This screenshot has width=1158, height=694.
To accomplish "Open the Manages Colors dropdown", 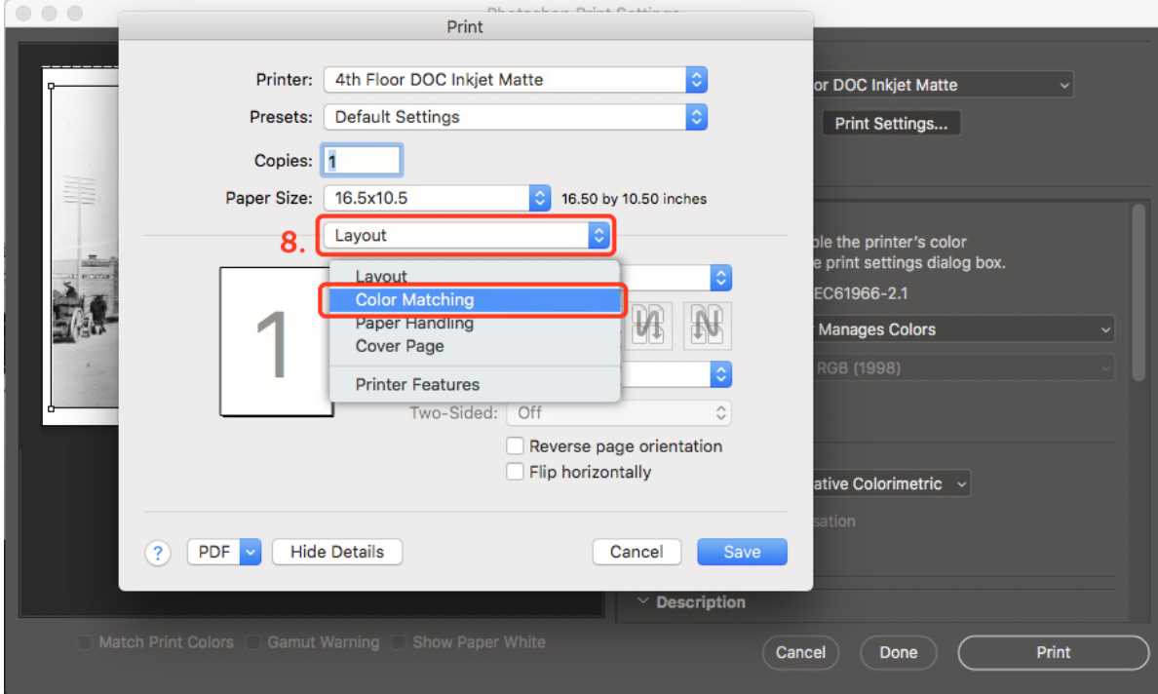I will [x=963, y=329].
